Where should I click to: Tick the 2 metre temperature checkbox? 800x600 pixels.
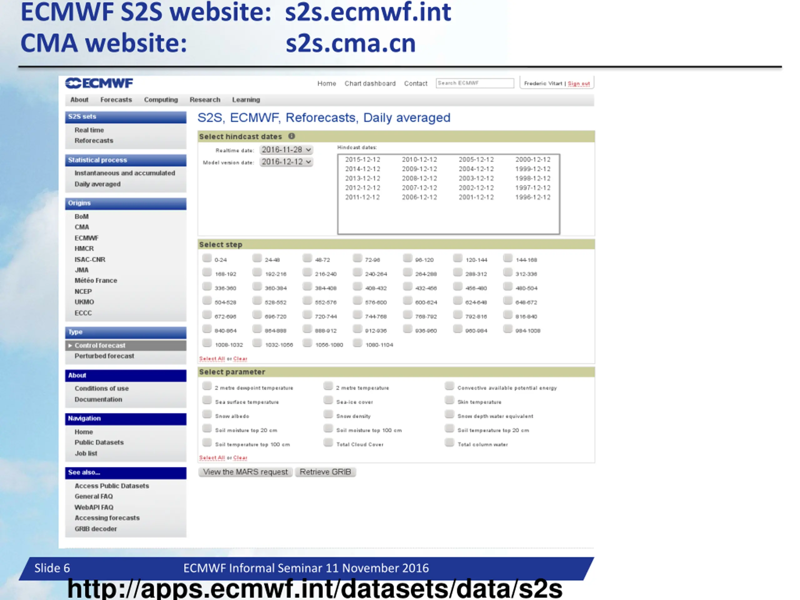[x=328, y=386]
